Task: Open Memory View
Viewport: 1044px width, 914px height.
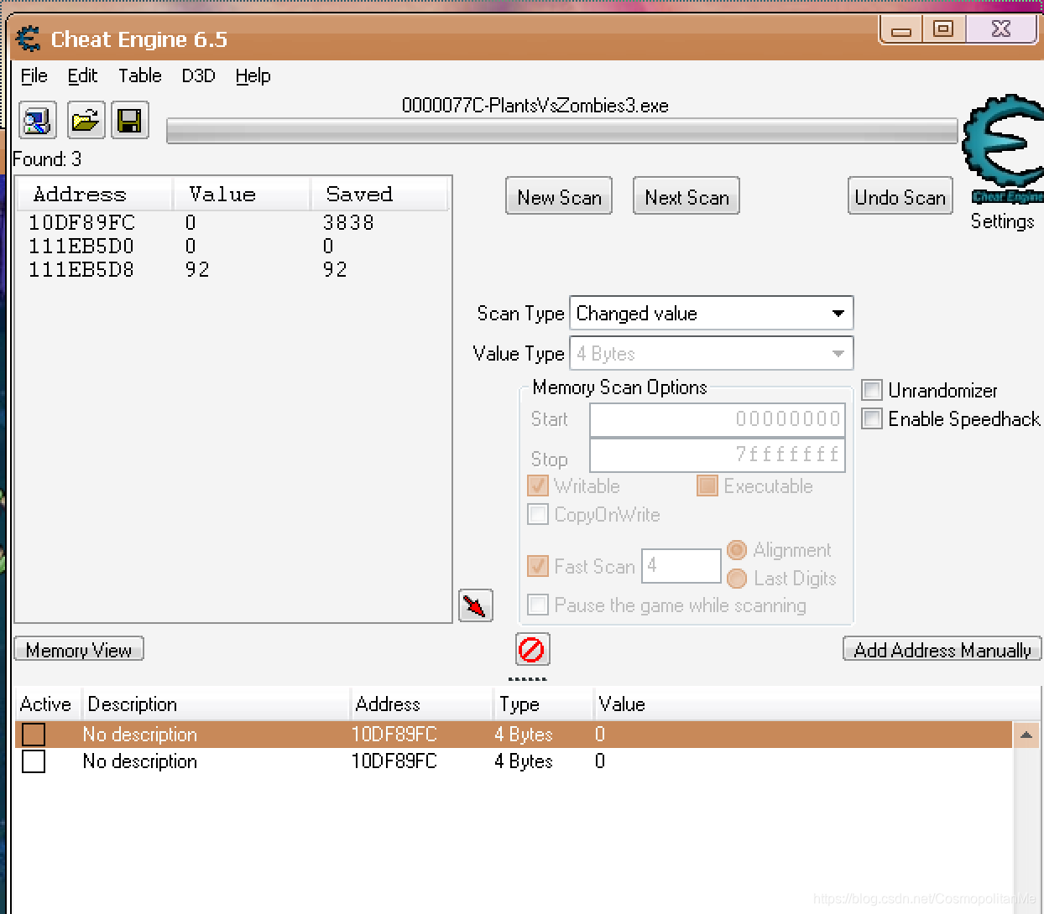Action: [79, 650]
